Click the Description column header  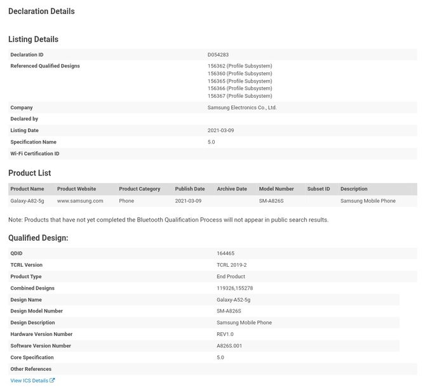click(354, 189)
